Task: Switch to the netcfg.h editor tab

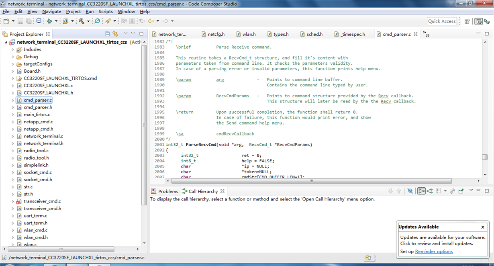Action: pos(216,34)
